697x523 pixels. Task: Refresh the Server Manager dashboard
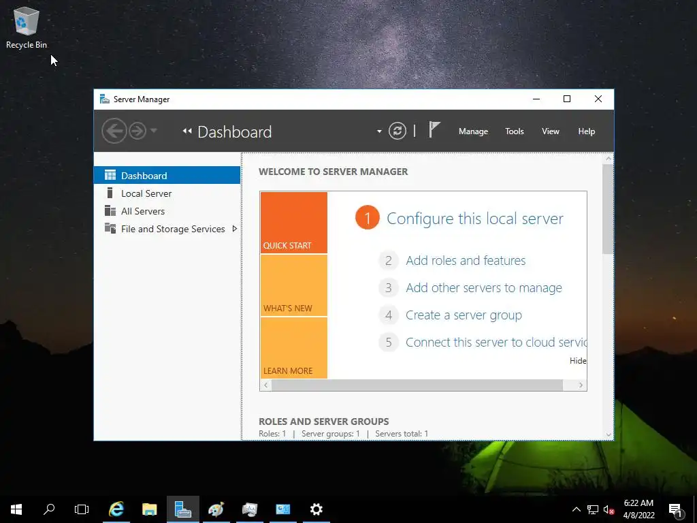[398, 131]
